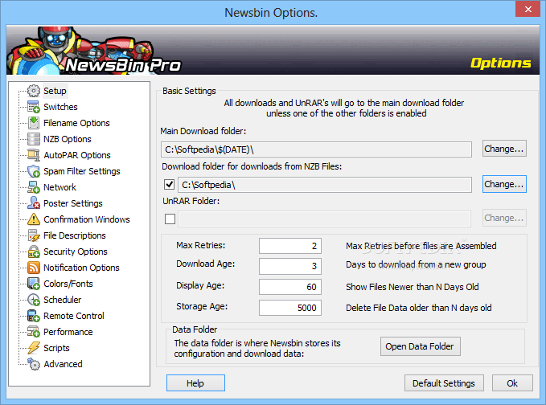546x405 pixels.
Task: Click the Download Age input field
Action: (x=290, y=266)
